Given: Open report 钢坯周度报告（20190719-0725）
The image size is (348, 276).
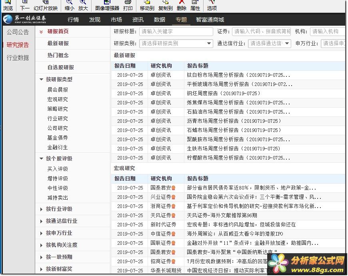Looking at the screenshot, I should (x=224, y=94).
